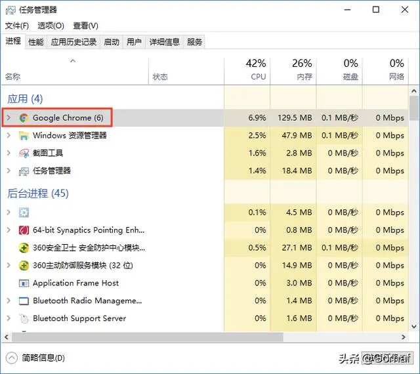Click the 截图工具 scissors icon
This screenshot has width=420, height=374.
[x=24, y=154]
